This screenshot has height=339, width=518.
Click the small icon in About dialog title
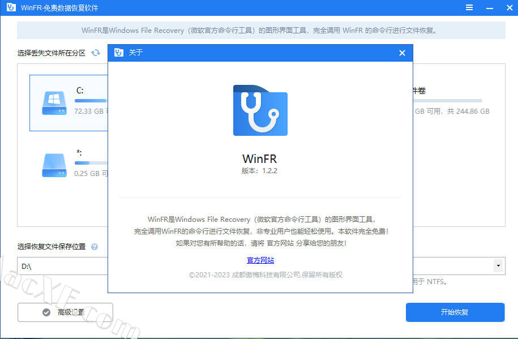[119, 53]
